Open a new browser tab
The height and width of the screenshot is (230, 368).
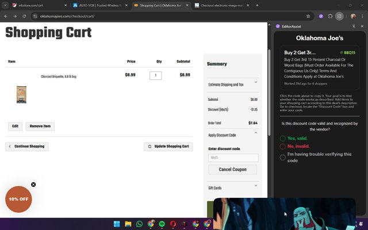257,5
